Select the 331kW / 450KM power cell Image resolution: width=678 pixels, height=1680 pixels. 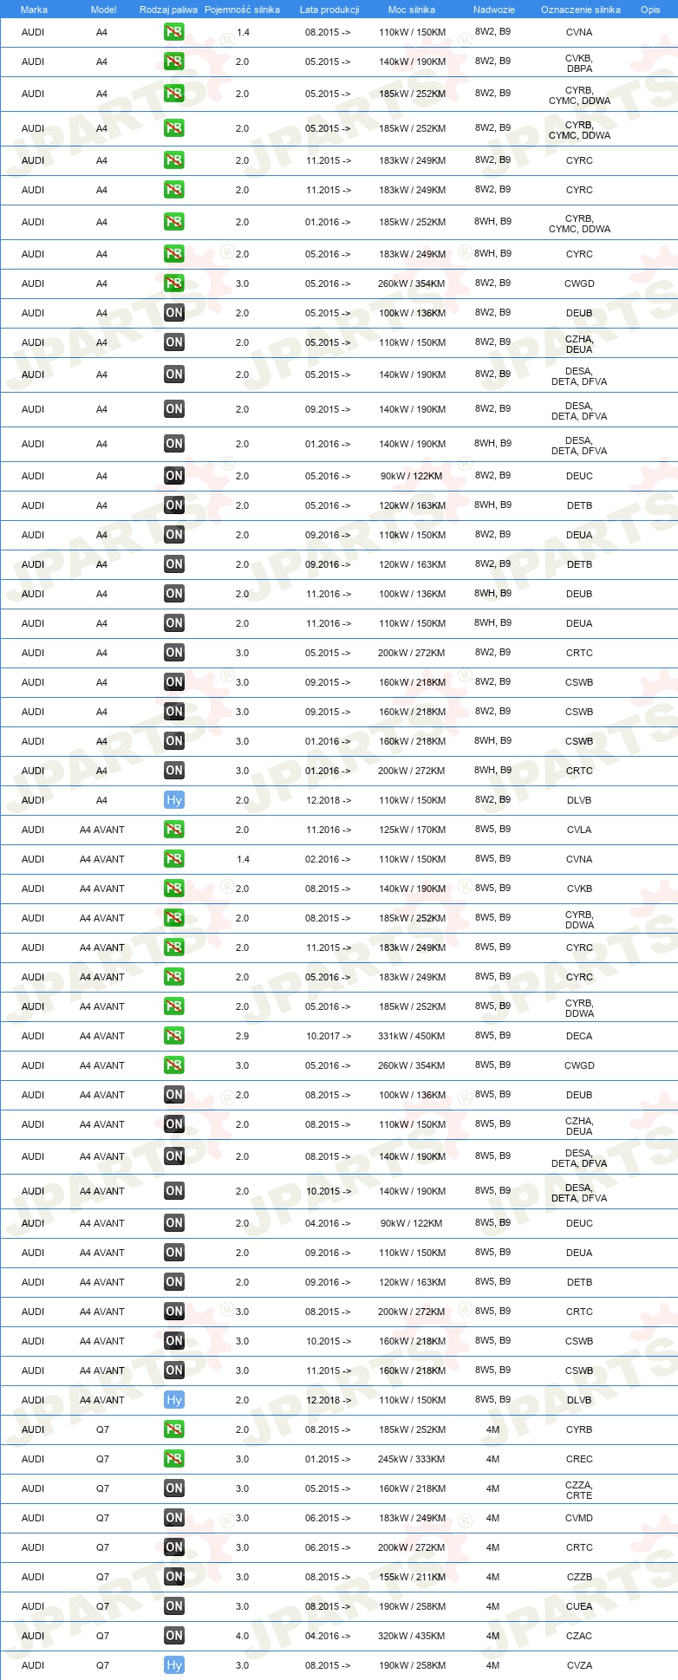pyautogui.click(x=412, y=1036)
